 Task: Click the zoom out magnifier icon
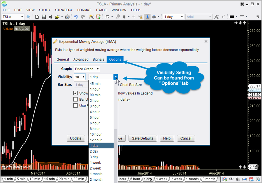pyautogui.click(x=118, y=17)
